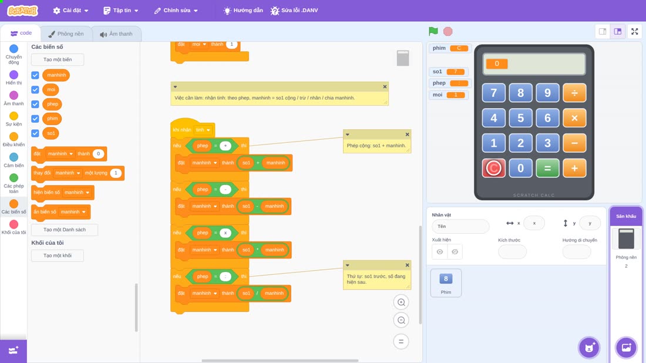
Task: Uncheck the manhinh variable checkbox
Action: [x=35, y=75]
